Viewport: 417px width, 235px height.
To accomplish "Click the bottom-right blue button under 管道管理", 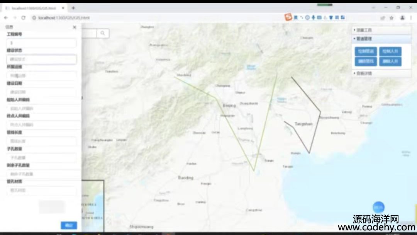I will pyautogui.click(x=390, y=61).
